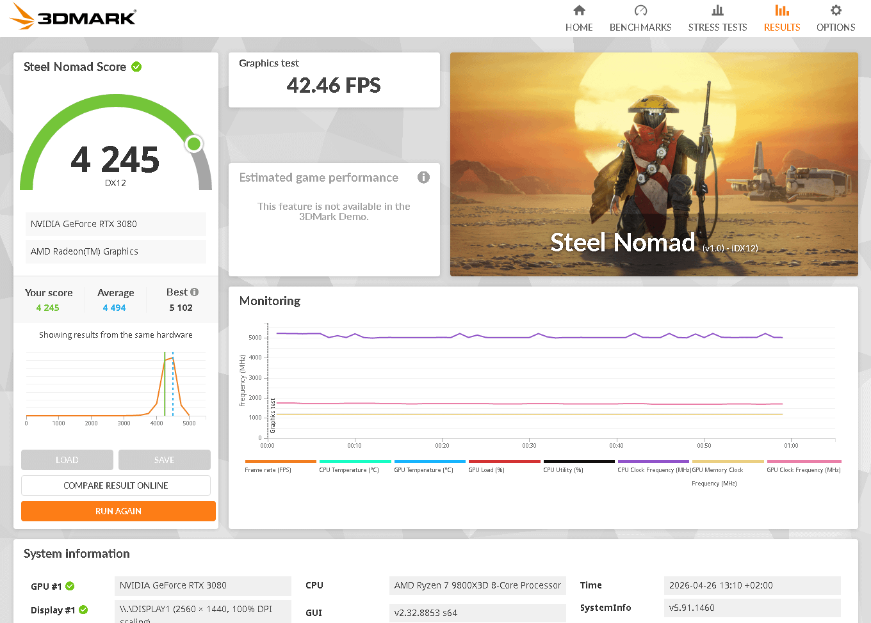Click the green check beside Steel Nomad Score
871x623 pixels.
tap(136, 67)
